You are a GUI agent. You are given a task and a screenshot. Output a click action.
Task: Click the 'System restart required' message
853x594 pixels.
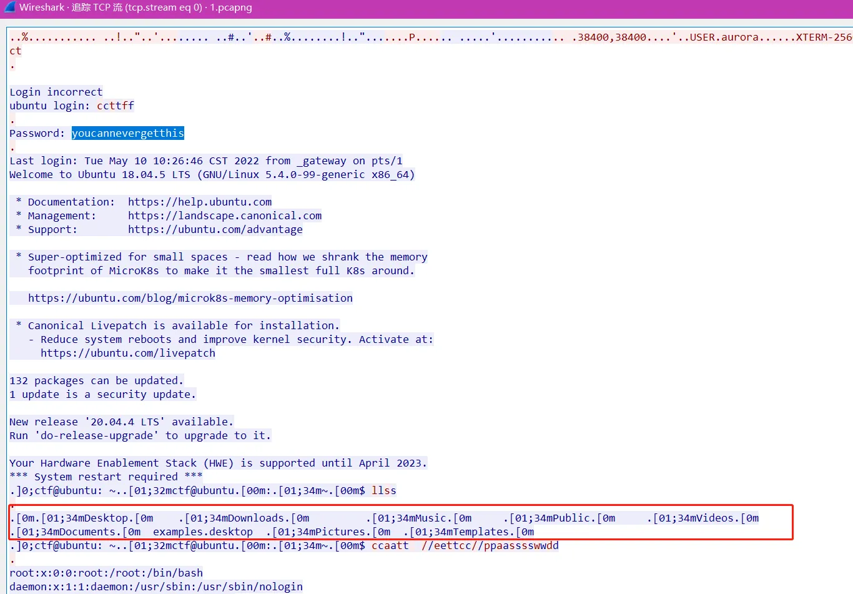106,477
